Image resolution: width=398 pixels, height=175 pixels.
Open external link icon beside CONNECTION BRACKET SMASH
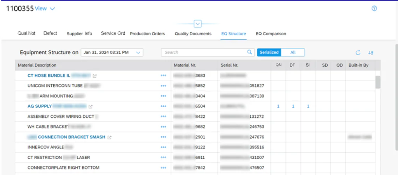tap(109, 137)
